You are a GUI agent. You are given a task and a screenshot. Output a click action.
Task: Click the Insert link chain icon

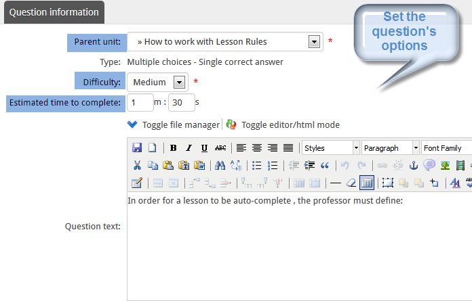(x=382, y=165)
